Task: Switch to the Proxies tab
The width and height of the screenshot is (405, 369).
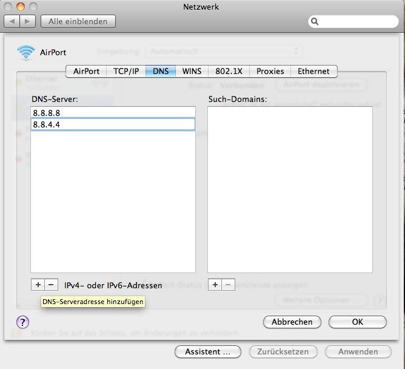Action: point(270,71)
